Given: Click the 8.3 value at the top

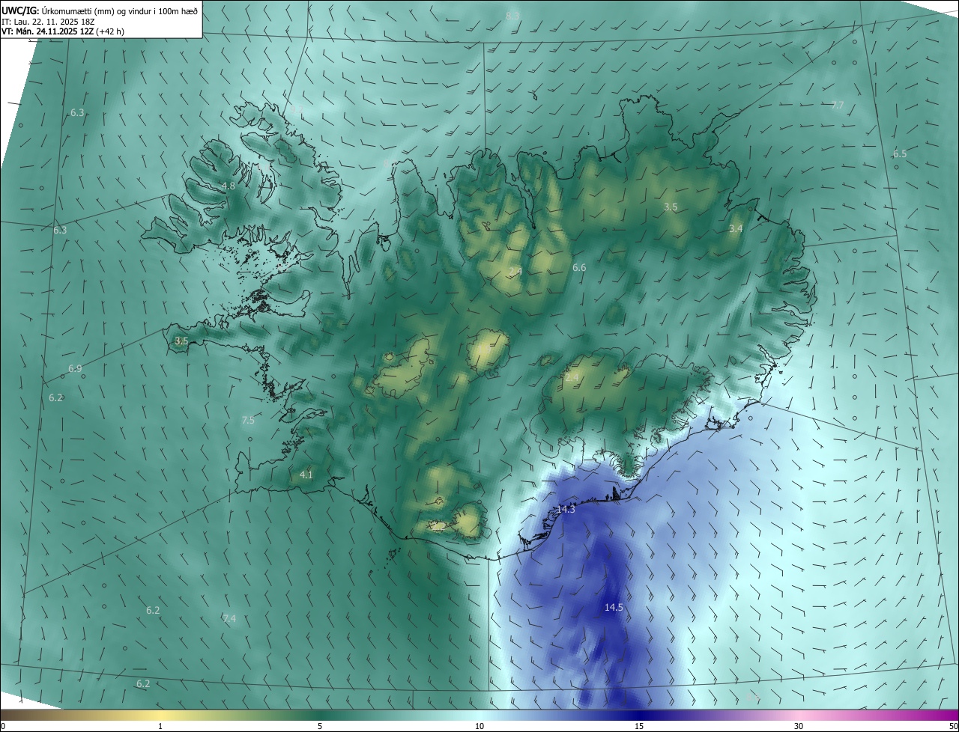Looking at the screenshot, I should [x=512, y=16].
